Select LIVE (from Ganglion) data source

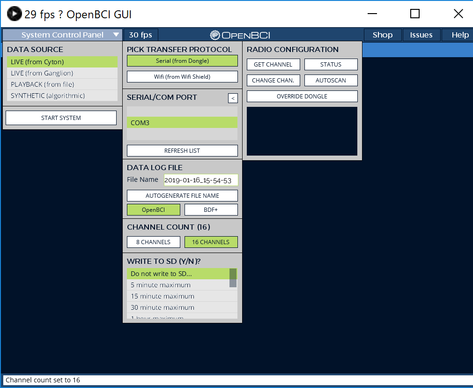click(62, 73)
